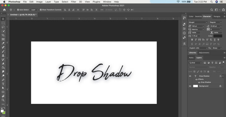Image resolution: width=226 pixels, height=117 pixels.
Task: Open the Info panel icon
Action: 184,33
